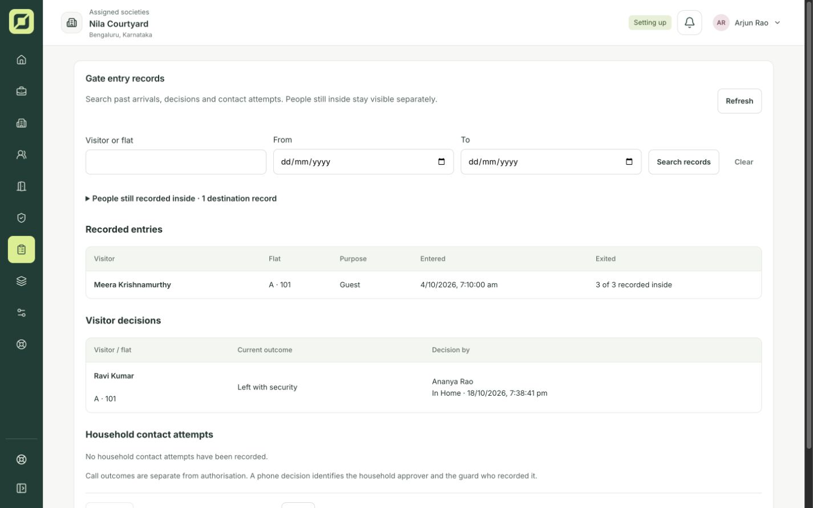Focus the Visitor or flat input

(x=176, y=162)
